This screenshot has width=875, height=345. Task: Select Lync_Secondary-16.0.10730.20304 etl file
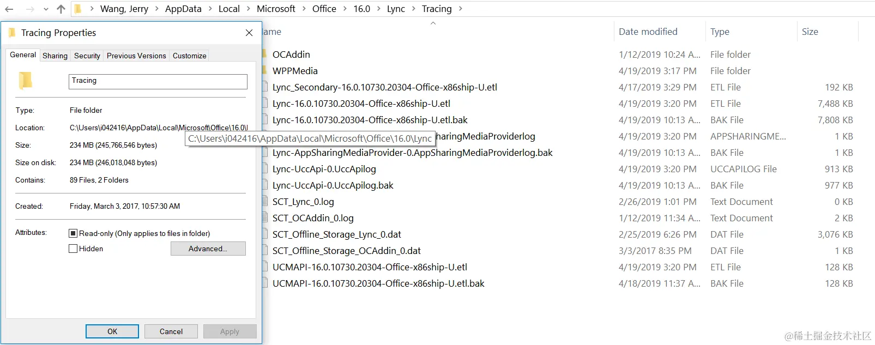click(385, 87)
